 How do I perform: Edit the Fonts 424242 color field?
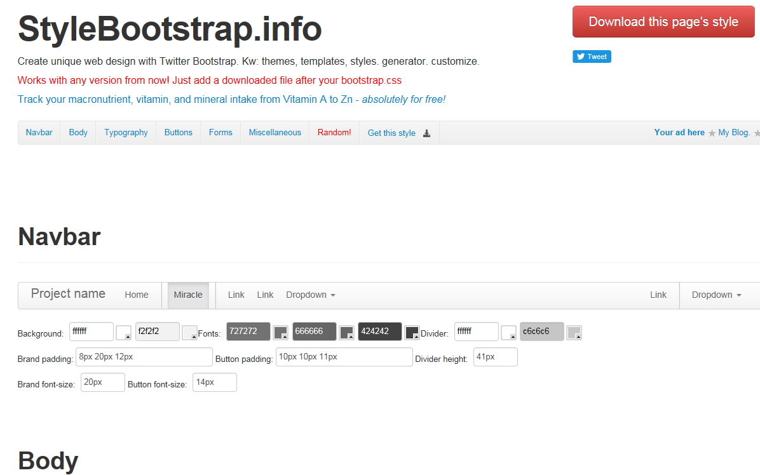coord(380,331)
